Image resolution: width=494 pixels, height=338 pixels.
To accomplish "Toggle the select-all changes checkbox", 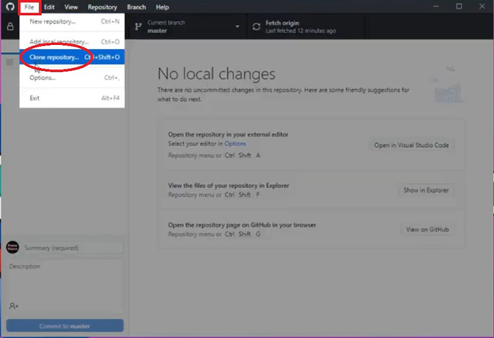I will [x=9, y=62].
